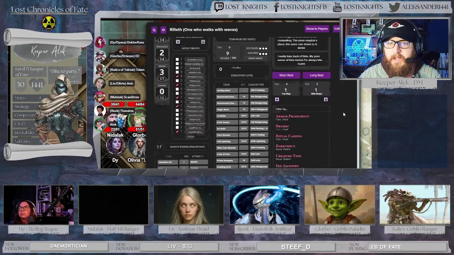Open the Darkvision racial feature

click(285, 146)
